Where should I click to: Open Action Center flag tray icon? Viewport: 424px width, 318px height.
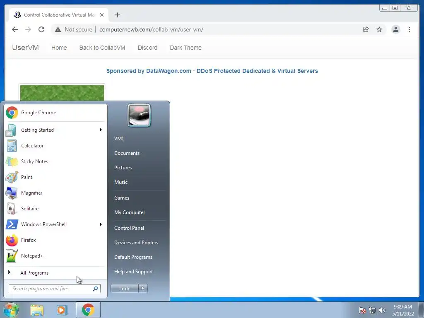tap(362, 310)
